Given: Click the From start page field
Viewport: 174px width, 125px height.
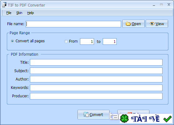Looking at the screenshot, I should 87,42.
